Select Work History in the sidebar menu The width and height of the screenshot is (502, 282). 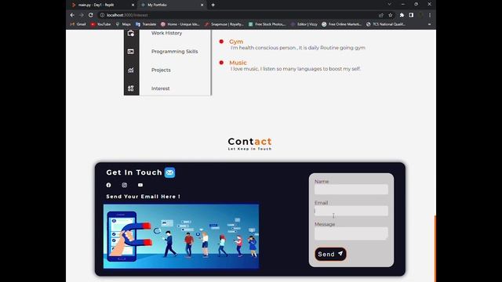click(x=166, y=33)
